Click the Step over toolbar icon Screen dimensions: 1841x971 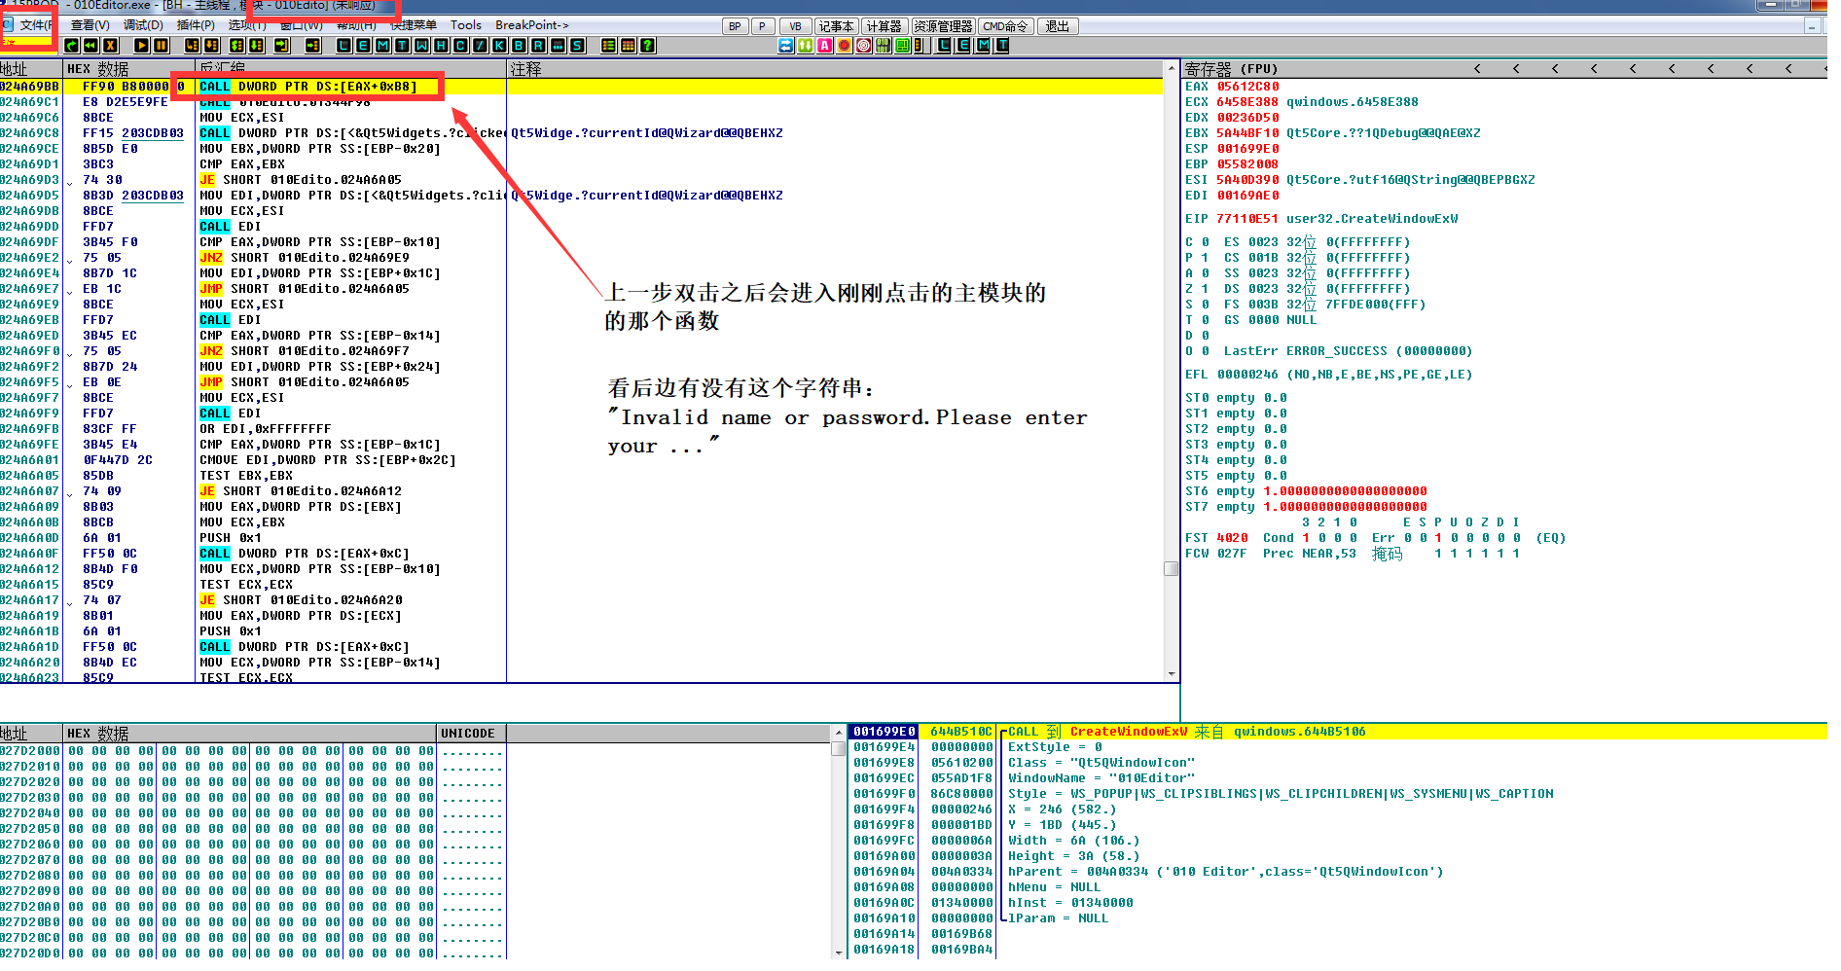[x=211, y=45]
